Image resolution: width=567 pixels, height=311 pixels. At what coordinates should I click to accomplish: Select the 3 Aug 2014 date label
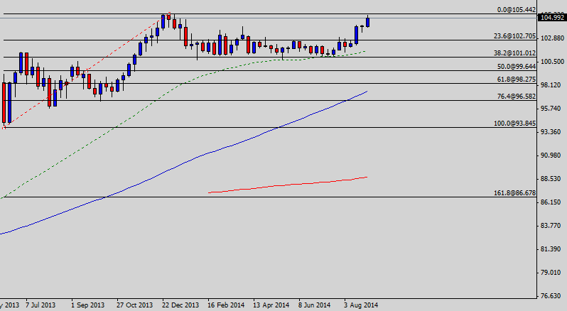tap(361, 305)
